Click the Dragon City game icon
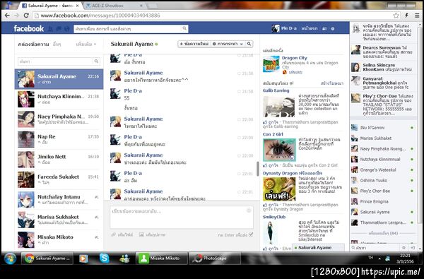 tap(271, 64)
